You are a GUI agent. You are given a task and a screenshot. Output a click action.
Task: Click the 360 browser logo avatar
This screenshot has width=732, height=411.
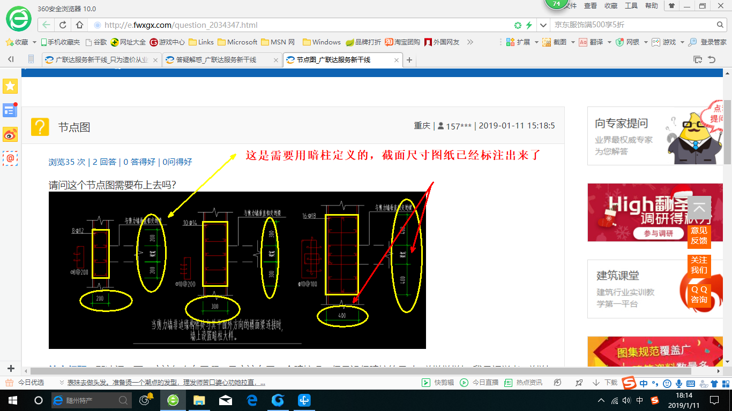(x=19, y=19)
